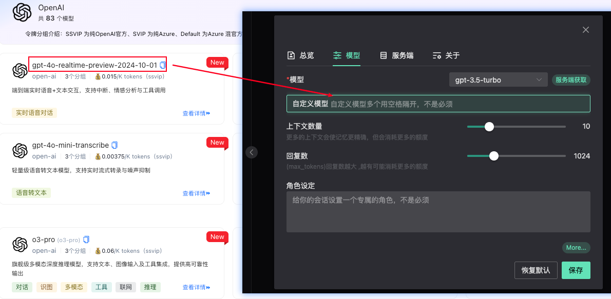611x299 pixels.
Task: Click the 实时语音对话 tag
Action: pyautogui.click(x=34, y=113)
